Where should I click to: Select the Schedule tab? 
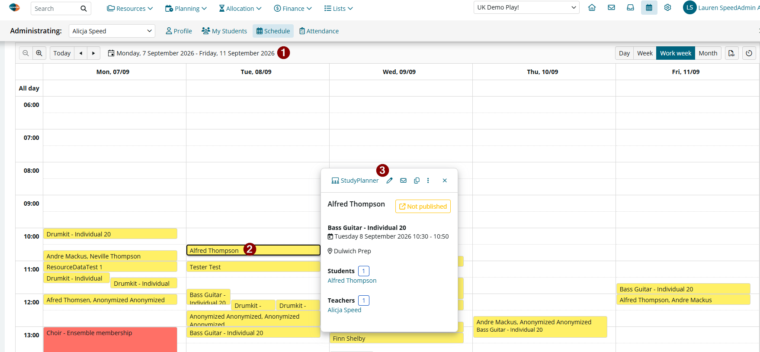point(273,31)
